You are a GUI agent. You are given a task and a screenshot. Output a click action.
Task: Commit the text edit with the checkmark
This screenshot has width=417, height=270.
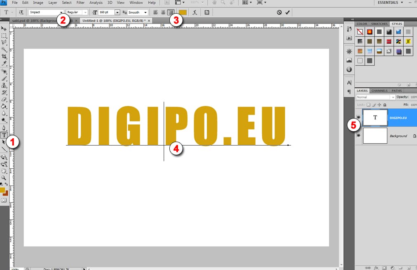287,12
